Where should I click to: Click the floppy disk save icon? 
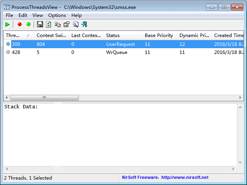pos(40,24)
